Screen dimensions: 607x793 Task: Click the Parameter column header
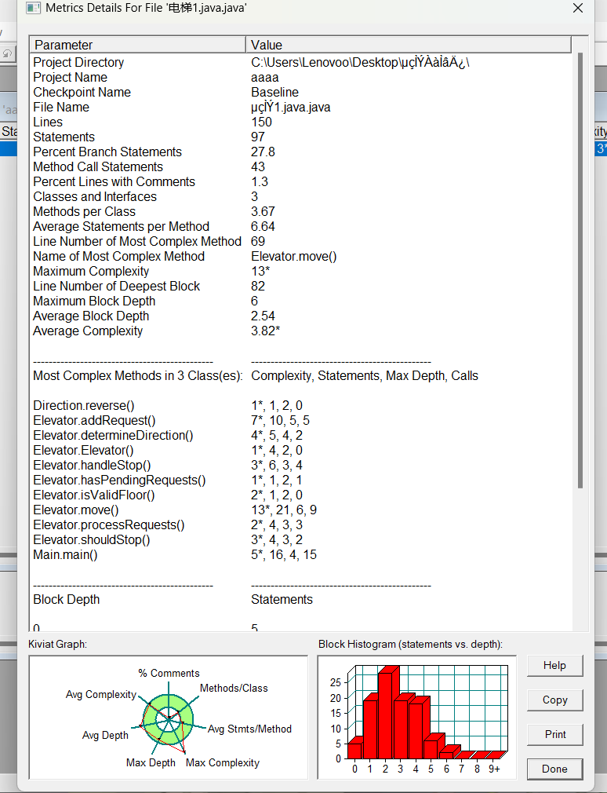click(x=137, y=45)
